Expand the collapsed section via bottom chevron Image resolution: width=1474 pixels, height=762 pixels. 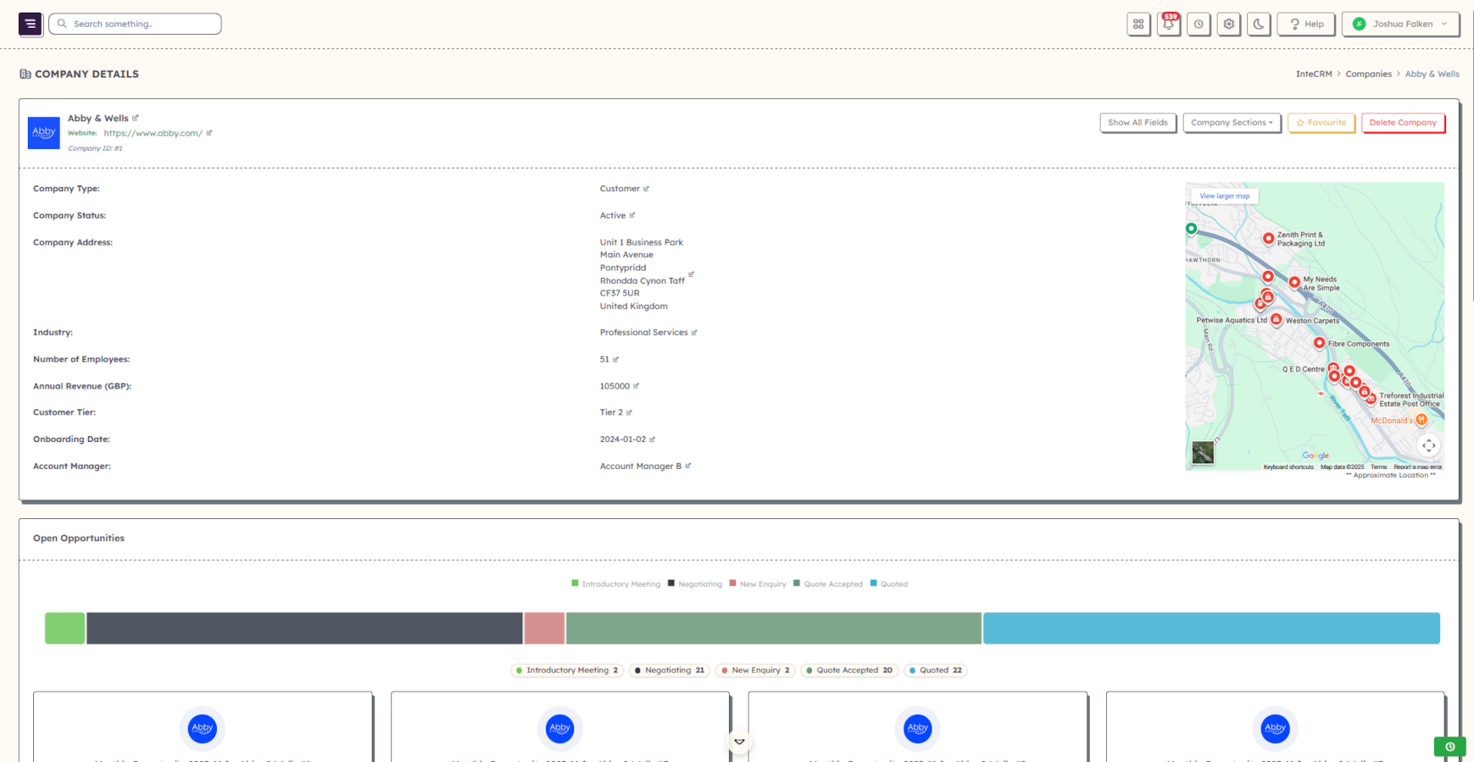pos(739,740)
